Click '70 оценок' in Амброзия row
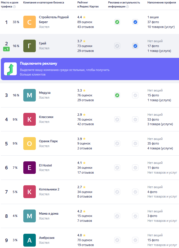The width and height of the screenshot is (179, 248). 85,240
